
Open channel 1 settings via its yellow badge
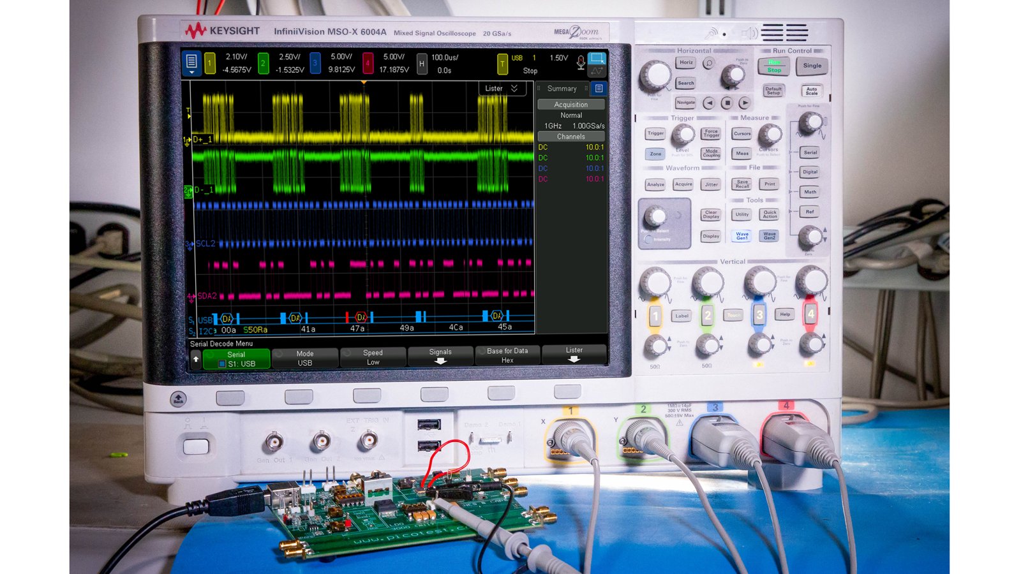point(209,64)
